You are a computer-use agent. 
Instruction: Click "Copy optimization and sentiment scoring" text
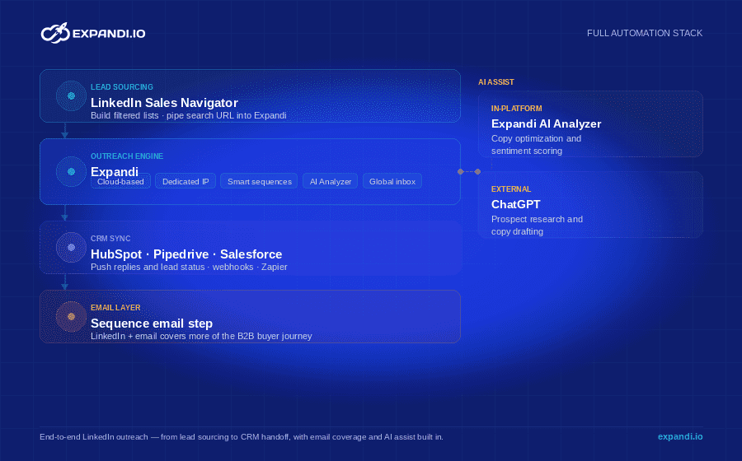click(x=536, y=145)
